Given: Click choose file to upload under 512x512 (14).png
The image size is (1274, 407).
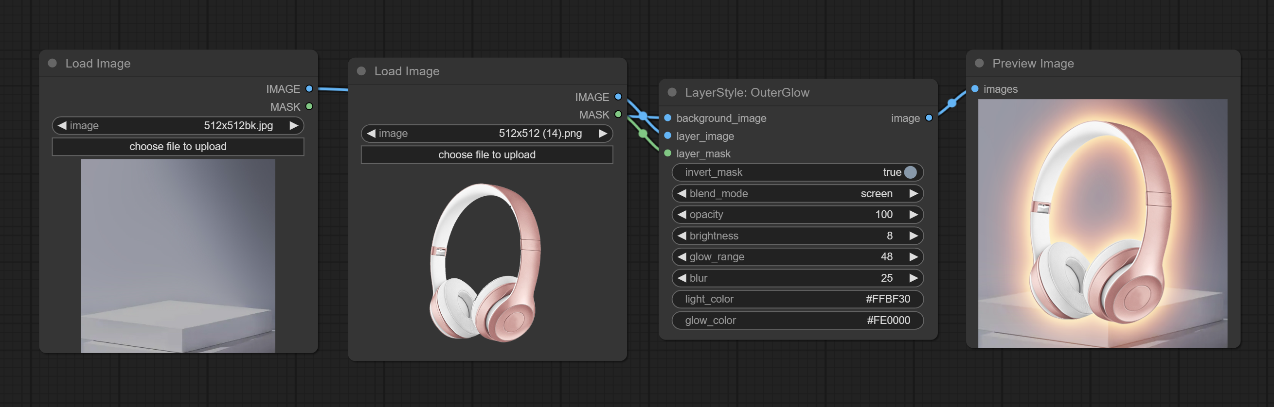Looking at the screenshot, I should pos(487,154).
